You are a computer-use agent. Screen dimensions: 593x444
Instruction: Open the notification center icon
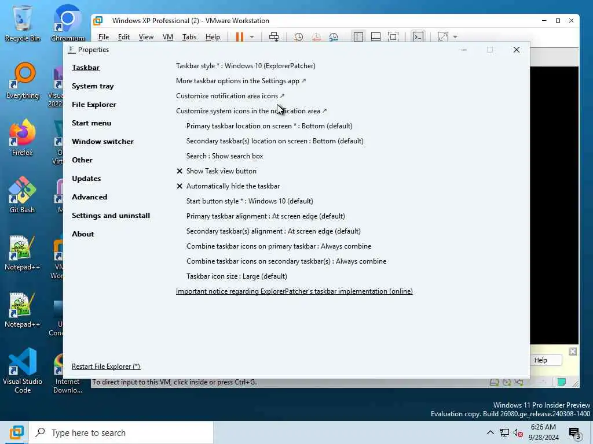click(574, 433)
